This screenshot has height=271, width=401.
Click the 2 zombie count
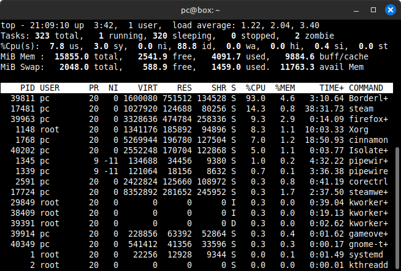click(297, 36)
